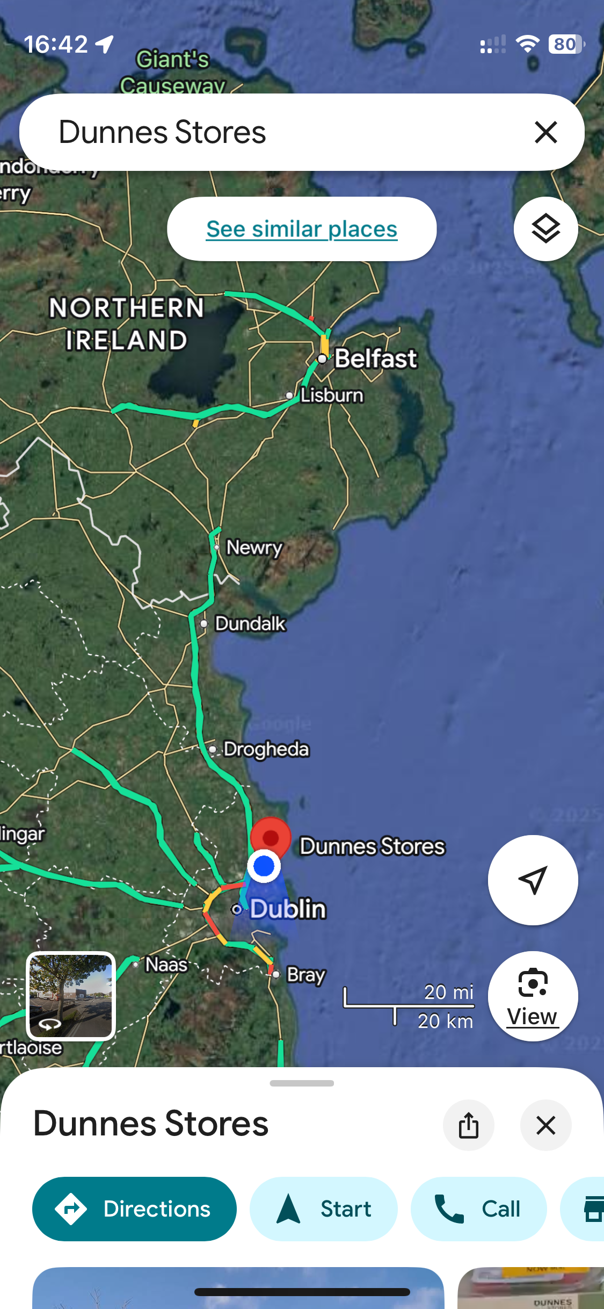Open the Lens View camera button
The height and width of the screenshot is (1309, 604).
pyautogui.click(x=533, y=996)
